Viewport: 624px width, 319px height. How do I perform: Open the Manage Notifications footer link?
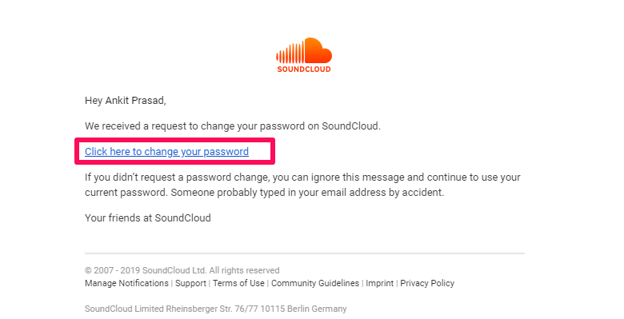pyautogui.click(x=126, y=283)
